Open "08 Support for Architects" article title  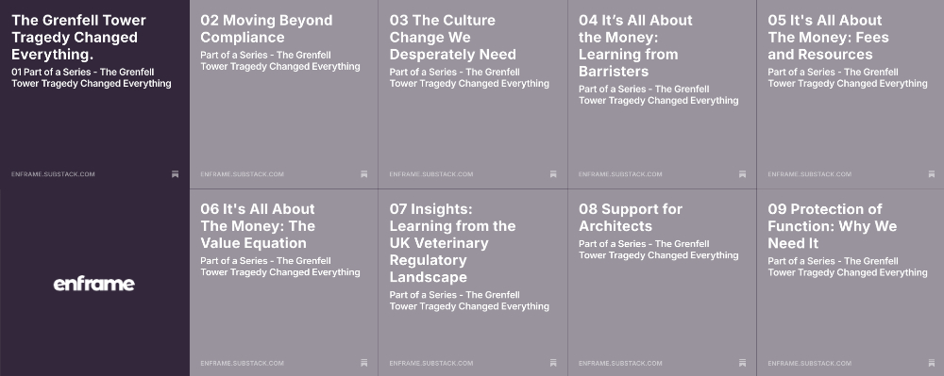tap(631, 218)
